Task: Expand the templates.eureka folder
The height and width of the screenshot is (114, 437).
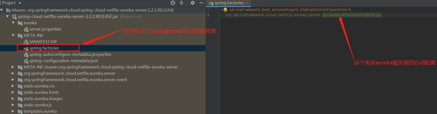Action: coord(13,111)
